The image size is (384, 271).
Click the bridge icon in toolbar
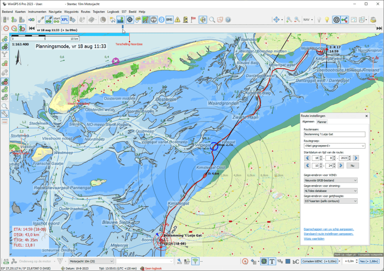[153, 19]
